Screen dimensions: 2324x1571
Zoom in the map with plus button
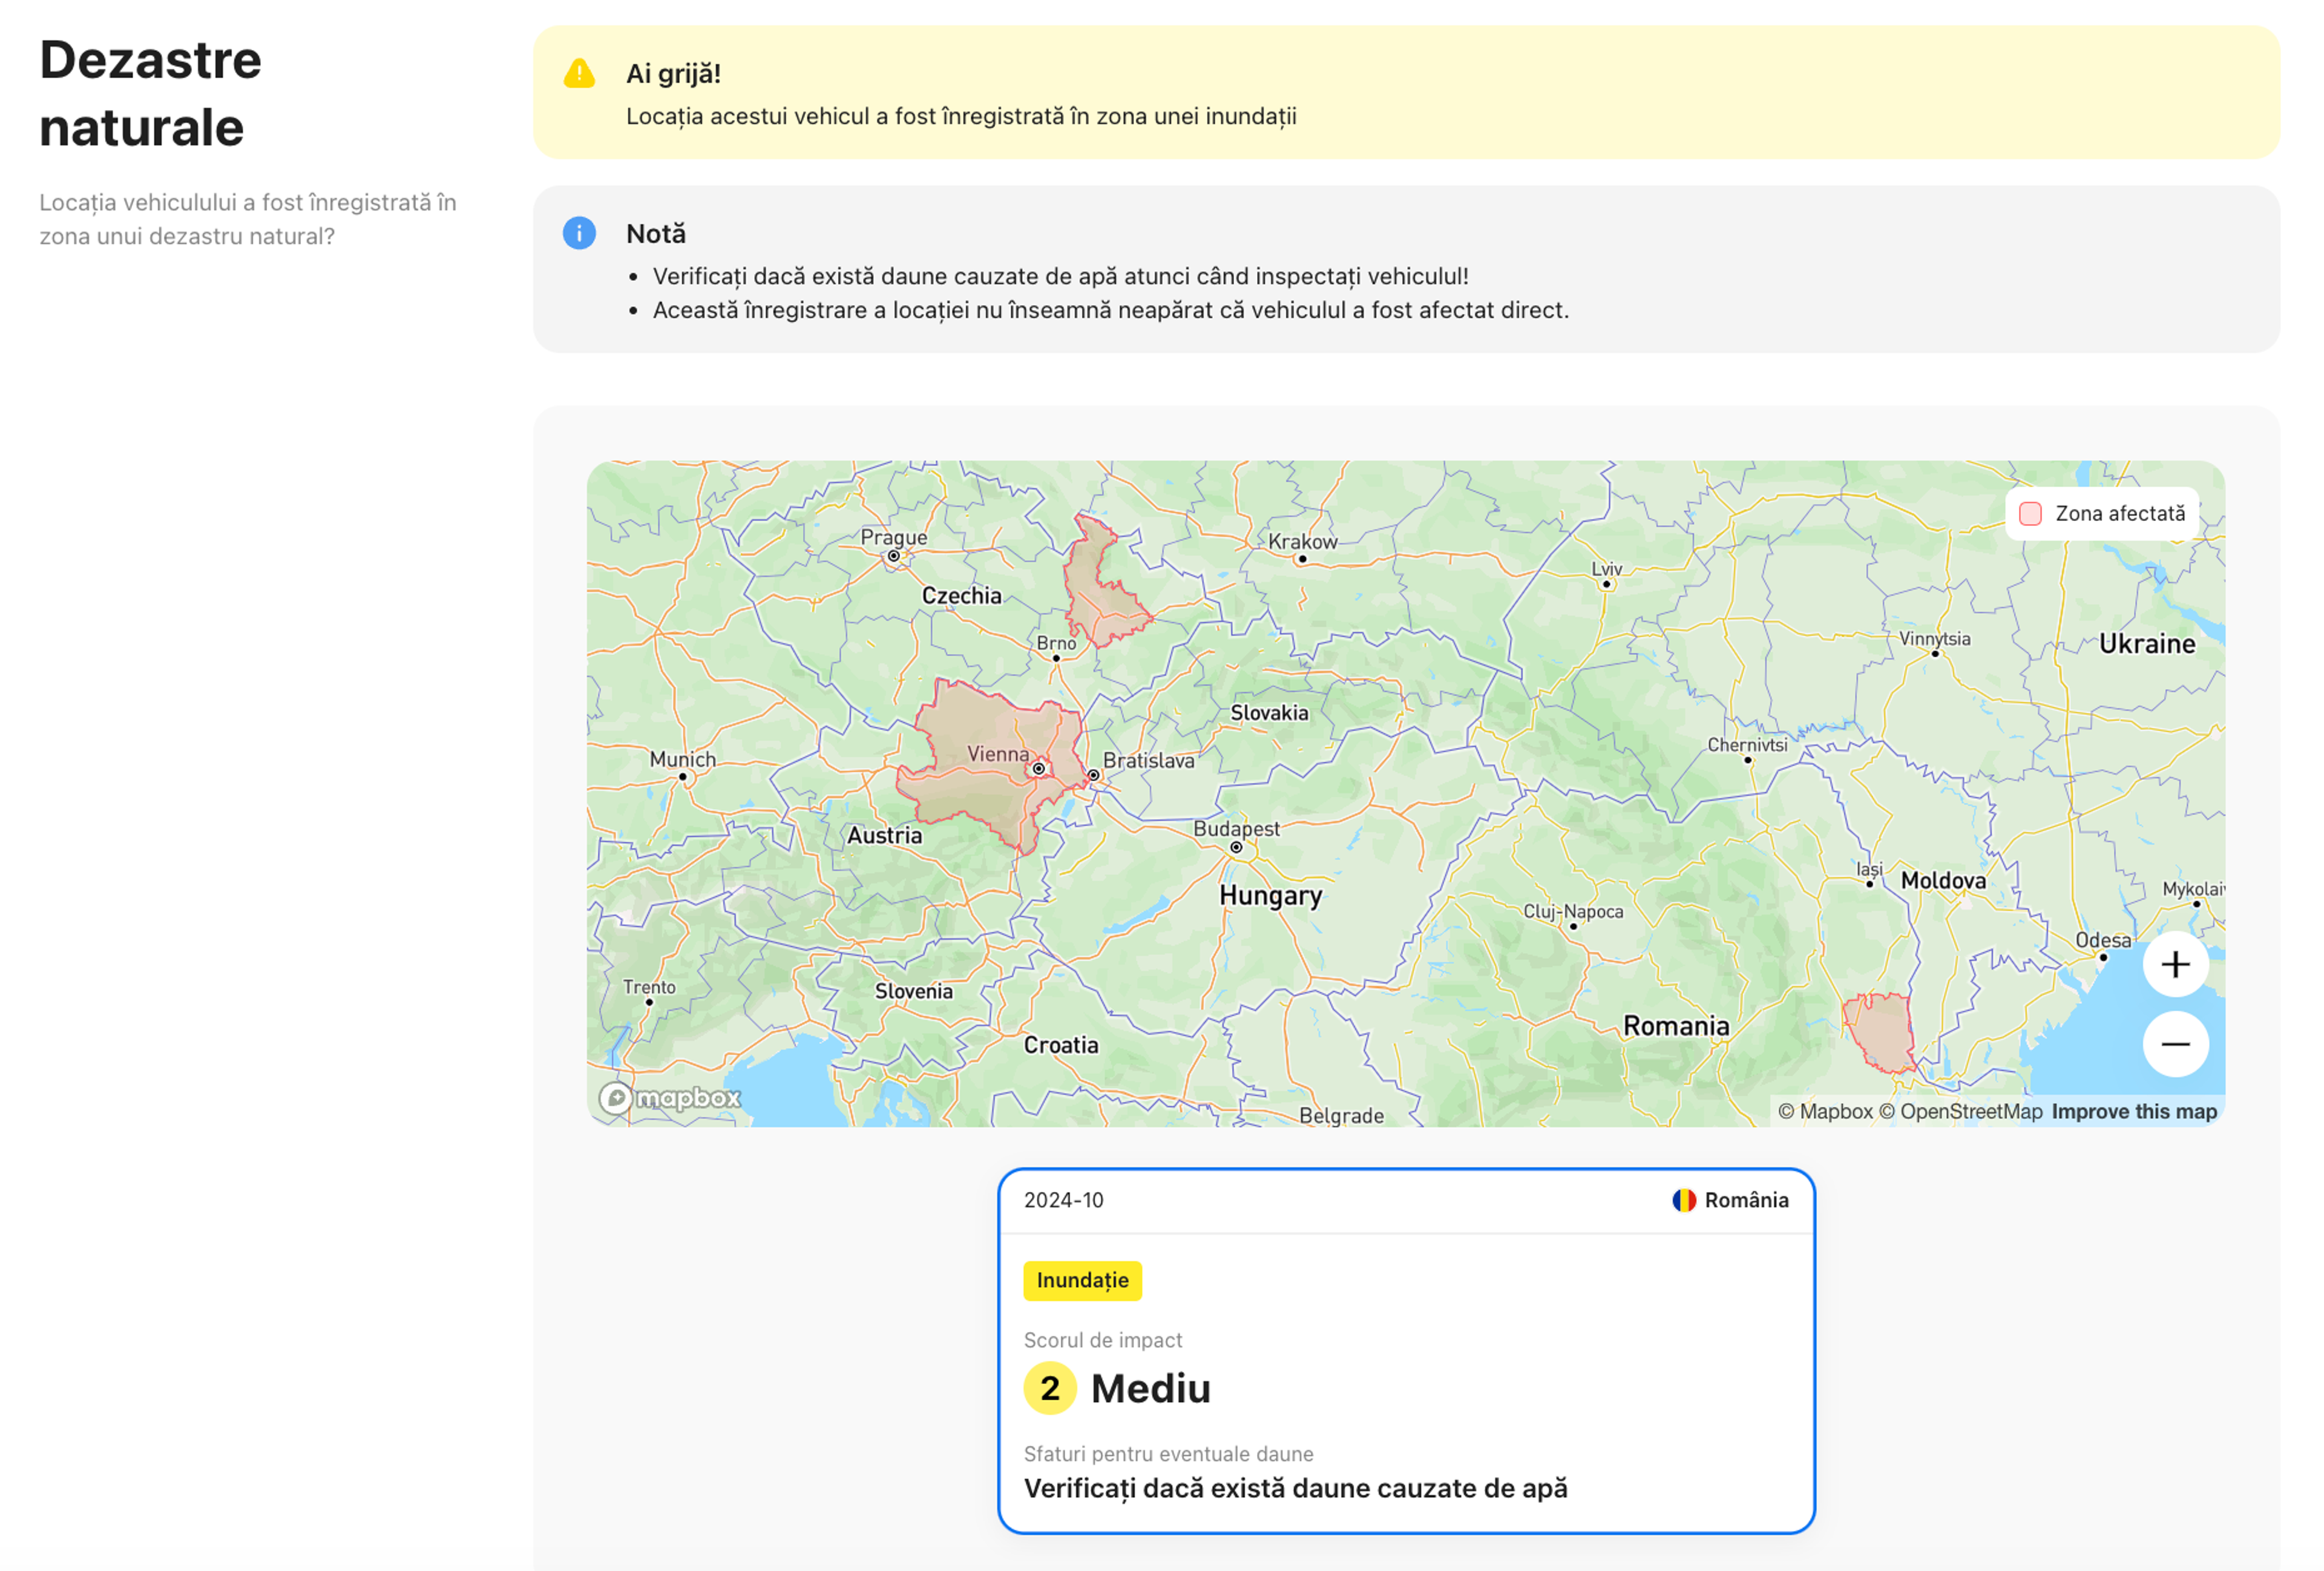point(2175,964)
